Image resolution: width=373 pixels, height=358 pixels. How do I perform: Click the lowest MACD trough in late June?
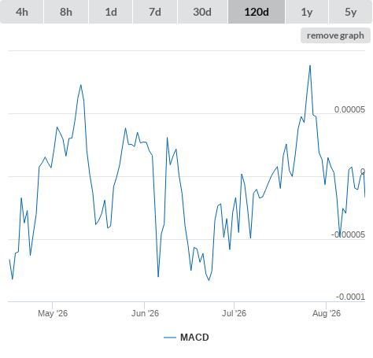209,280
